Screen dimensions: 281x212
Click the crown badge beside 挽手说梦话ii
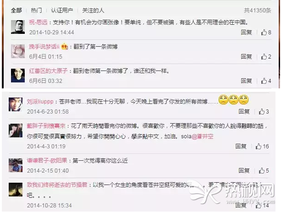(x=65, y=47)
